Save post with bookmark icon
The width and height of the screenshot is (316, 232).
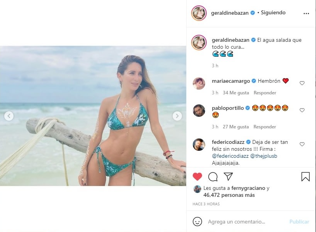305,177
